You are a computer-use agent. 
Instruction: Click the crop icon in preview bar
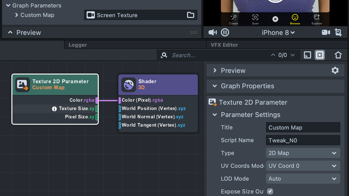point(338,33)
